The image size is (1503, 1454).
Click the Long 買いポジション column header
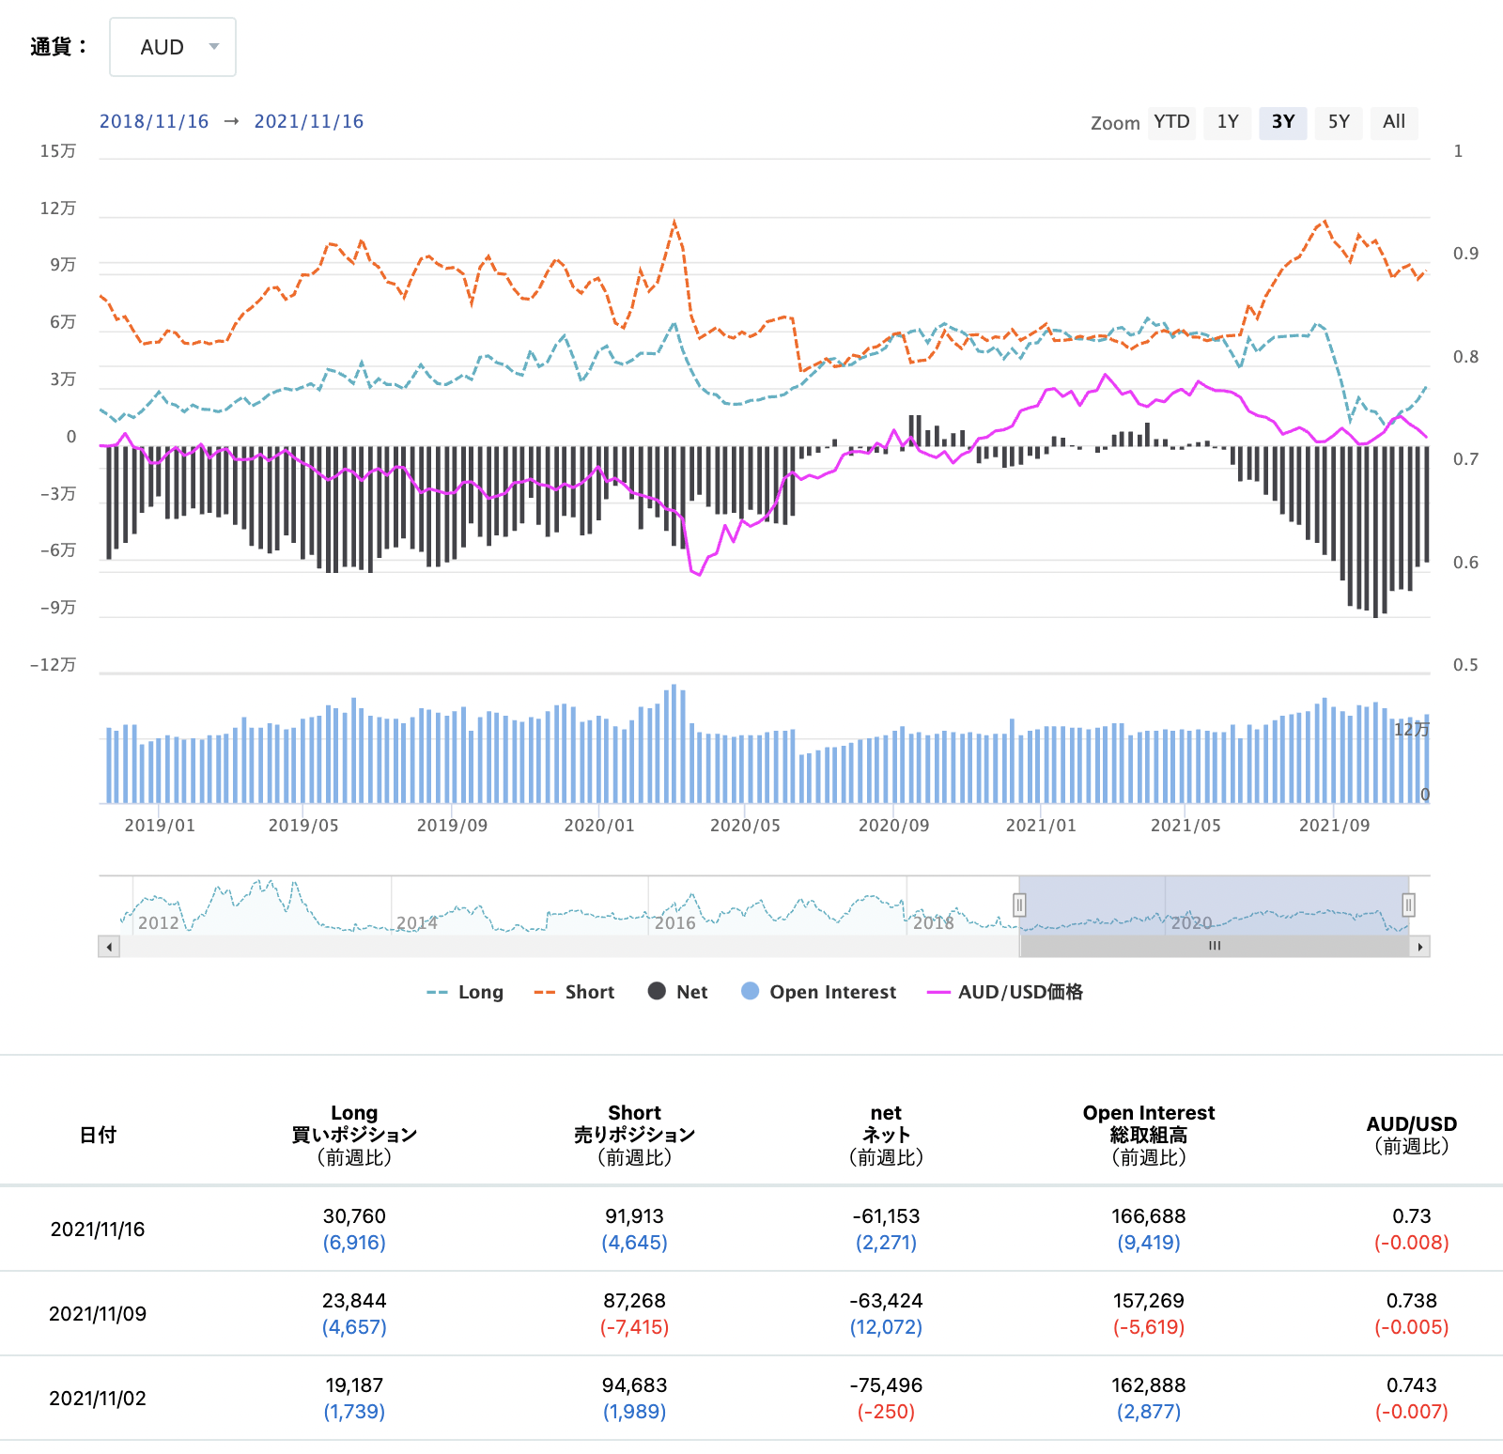[x=354, y=1135]
